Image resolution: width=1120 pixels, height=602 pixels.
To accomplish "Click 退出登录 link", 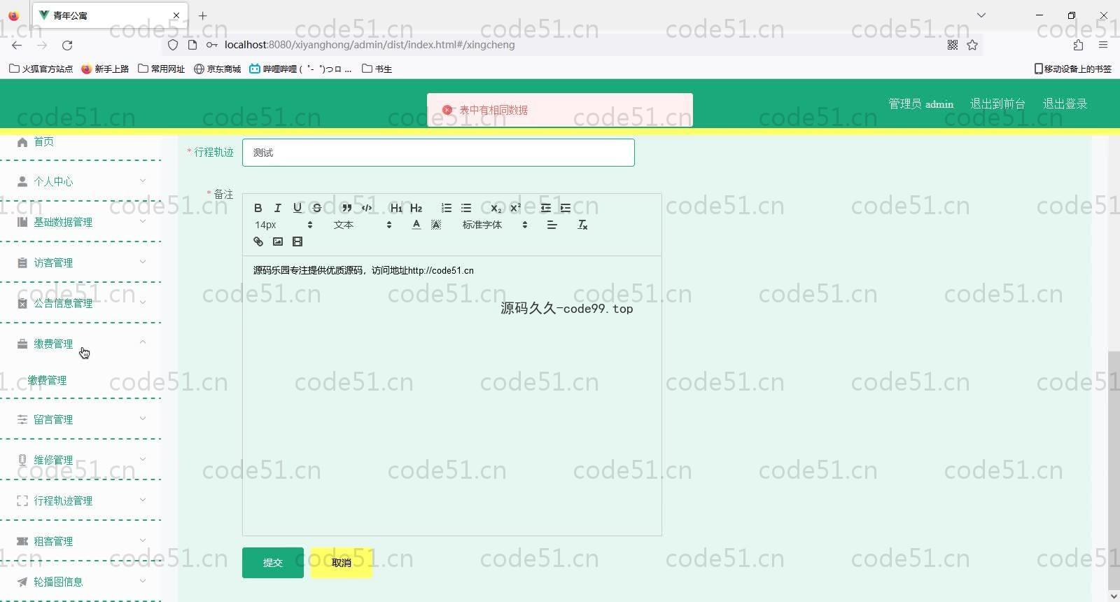I will pyautogui.click(x=1065, y=104).
